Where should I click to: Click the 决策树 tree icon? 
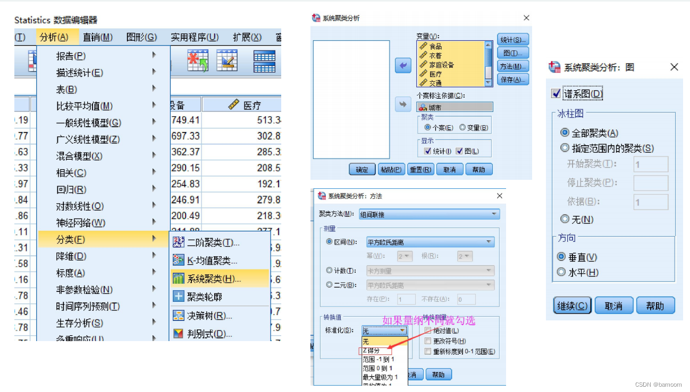click(x=179, y=316)
